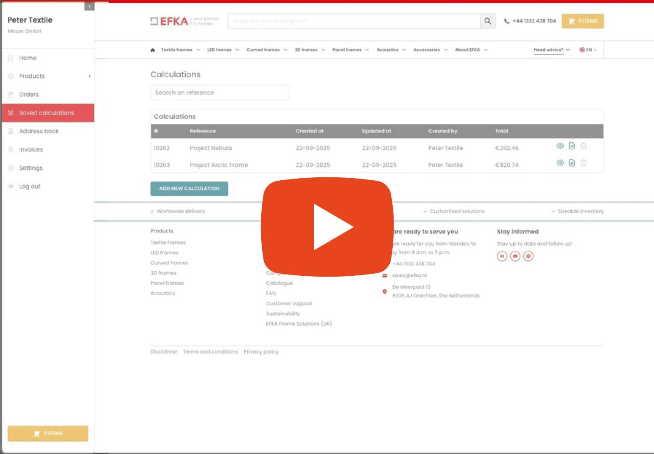This screenshot has height=454, width=654.
Task: Focus the Search on reference field
Action: point(220,92)
